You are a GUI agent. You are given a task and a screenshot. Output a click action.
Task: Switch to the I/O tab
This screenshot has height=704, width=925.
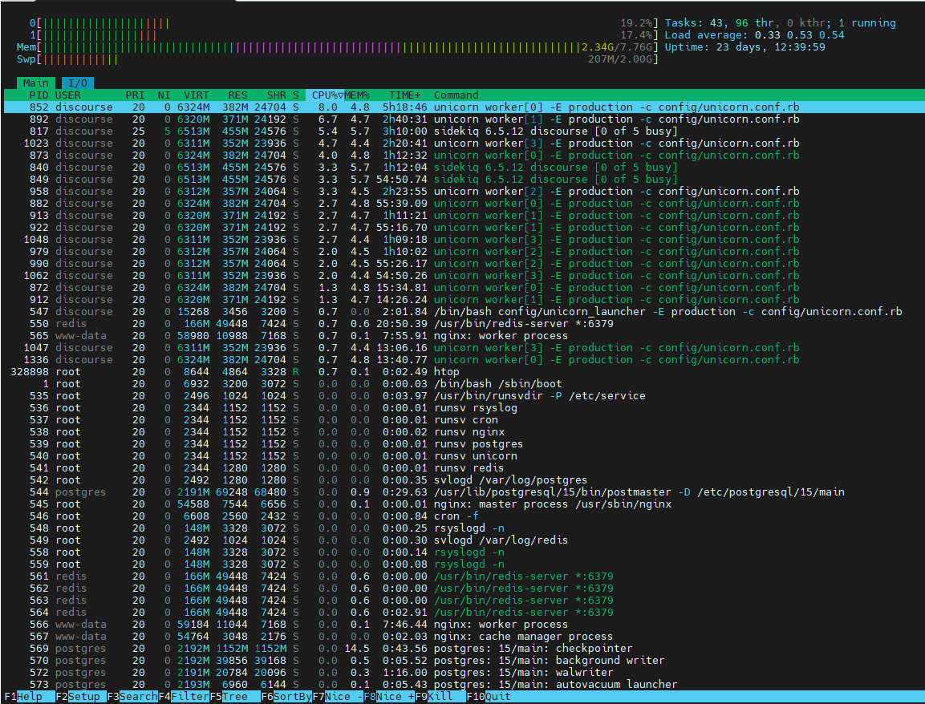[x=78, y=83]
